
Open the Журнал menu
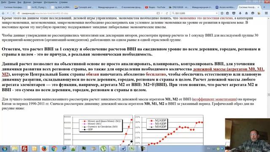pos(27,2)
